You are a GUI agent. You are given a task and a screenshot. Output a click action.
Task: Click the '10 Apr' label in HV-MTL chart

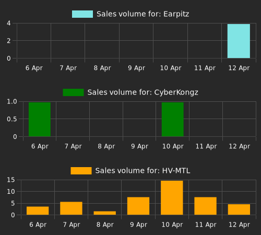(172, 225)
